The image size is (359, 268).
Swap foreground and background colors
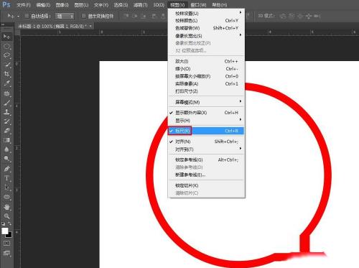(10, 223)
